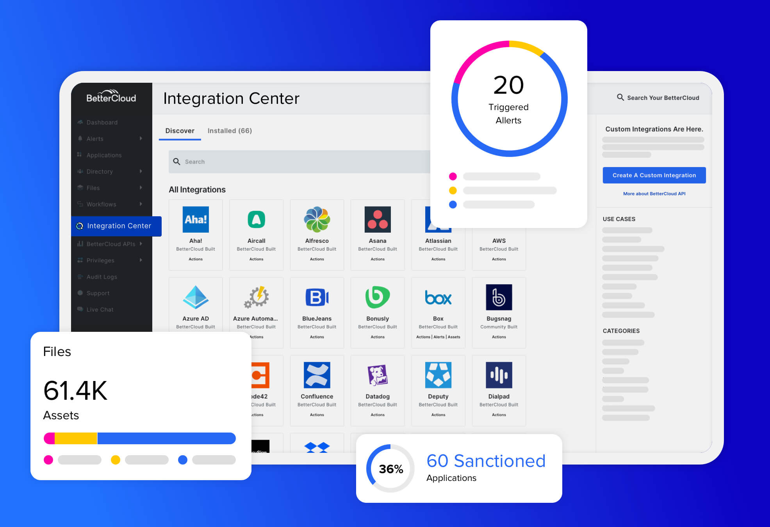Click More about BetterCloud API link
The image size is (770, 527).
[x=654, y=193]
